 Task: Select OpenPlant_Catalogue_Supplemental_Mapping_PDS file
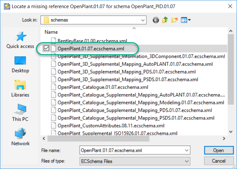(x=135, y=110)
